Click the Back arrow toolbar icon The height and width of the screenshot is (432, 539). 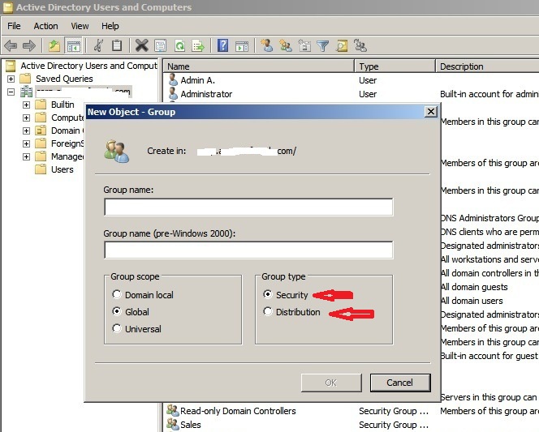[11, 45]
